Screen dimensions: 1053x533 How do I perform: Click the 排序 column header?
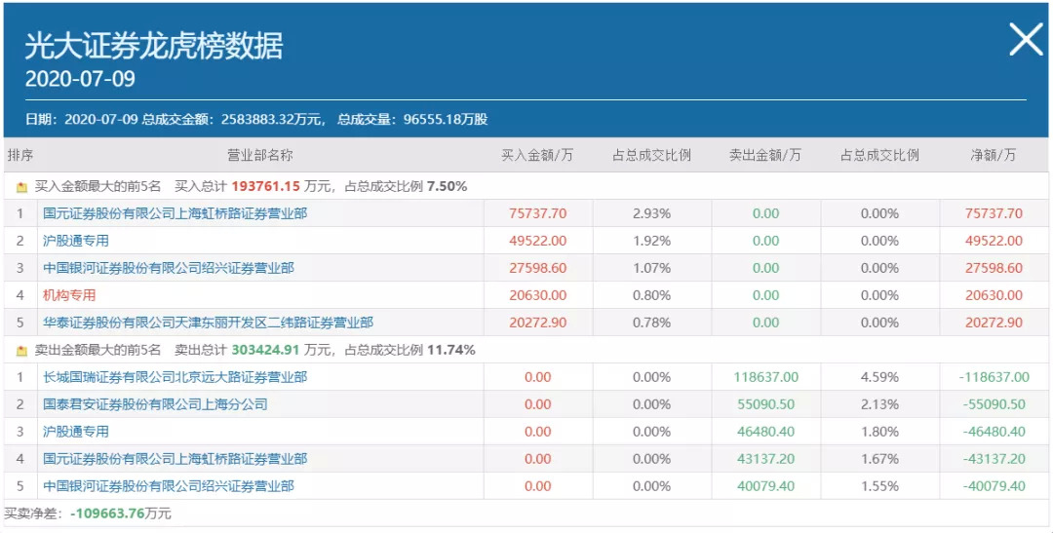click(20, 155)
